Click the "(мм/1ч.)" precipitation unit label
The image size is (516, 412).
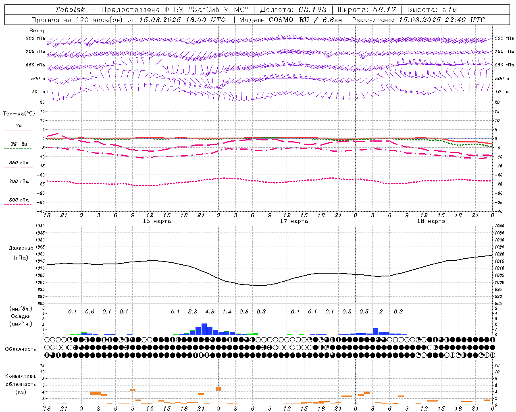(x=21, y=324)
